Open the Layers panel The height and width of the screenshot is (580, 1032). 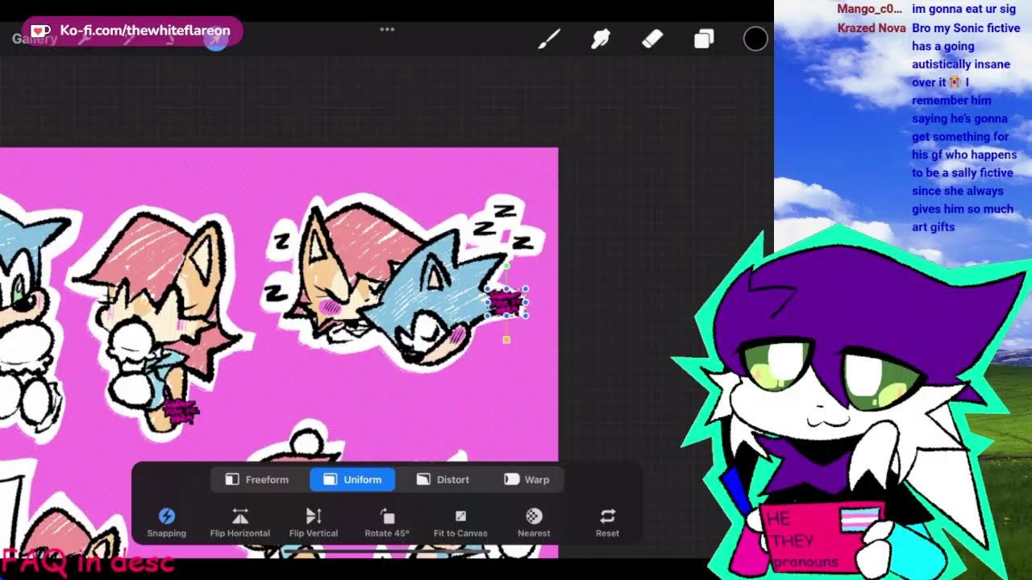coord(704,39)
